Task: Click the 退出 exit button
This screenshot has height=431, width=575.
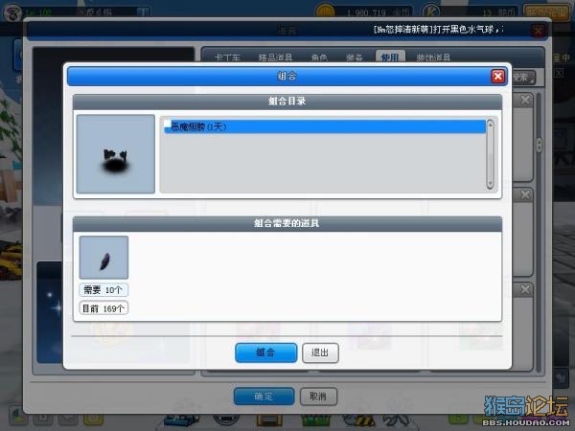Action: point(320,352)
